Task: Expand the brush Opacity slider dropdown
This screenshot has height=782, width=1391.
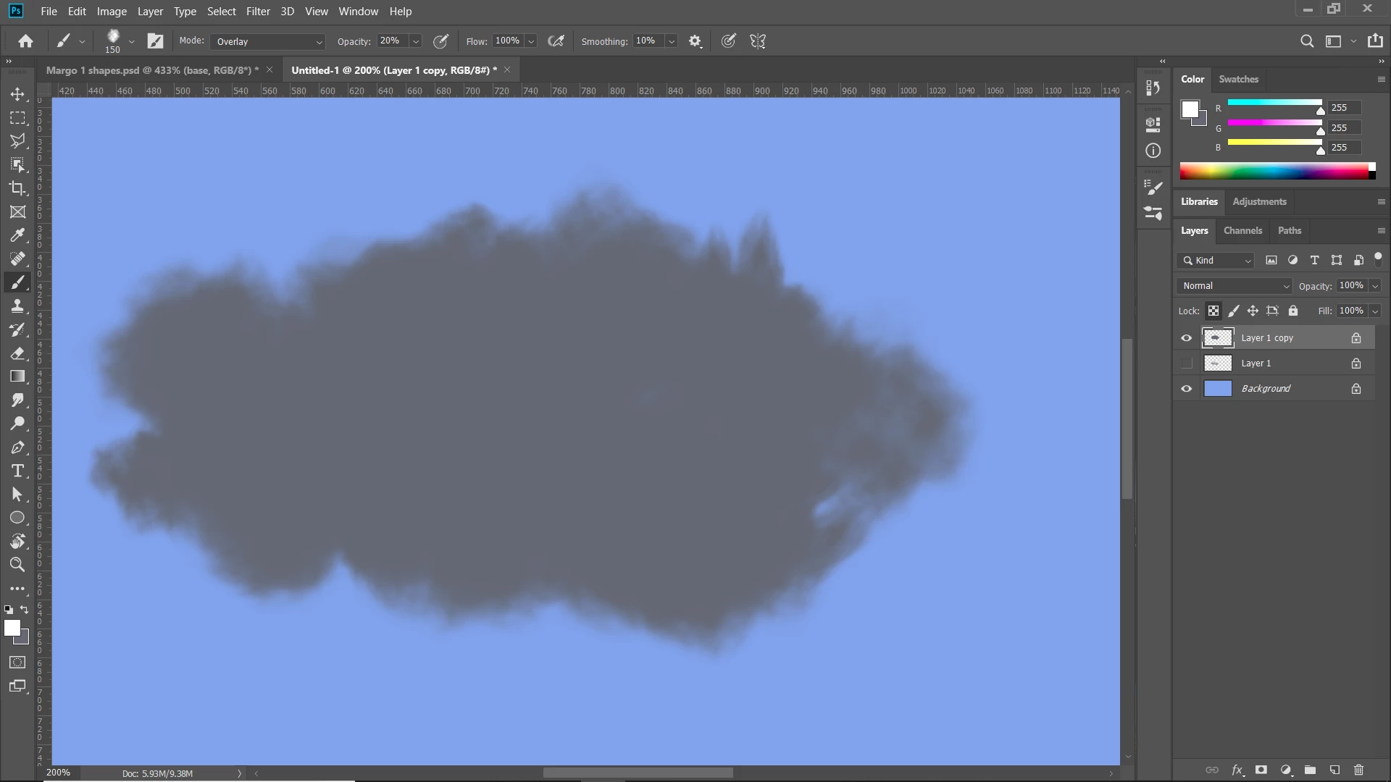Action: pyautogui.click(x=416, y=41)
